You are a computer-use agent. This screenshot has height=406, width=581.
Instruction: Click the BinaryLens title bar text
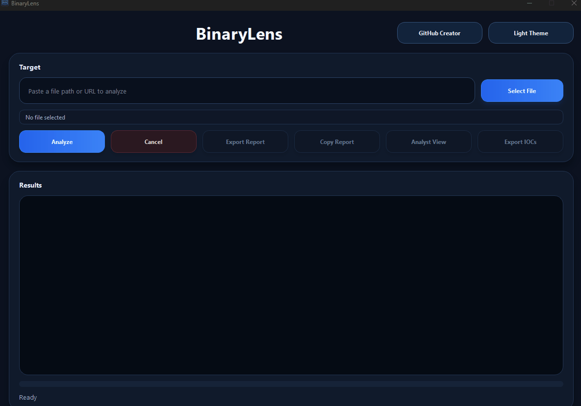pyautogui.click(x=24, y=3)
